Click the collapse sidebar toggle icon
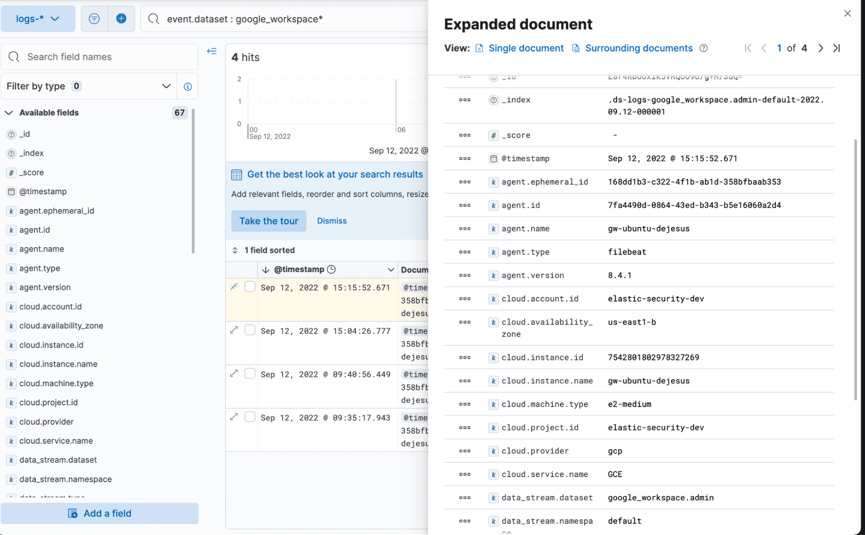Image resolution: width=865 pixels, height=535 pixels. coord(211,51)
